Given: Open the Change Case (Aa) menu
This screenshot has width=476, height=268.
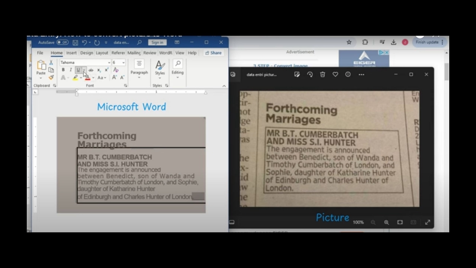Looking at the screenshot, I should click(102, 78).
